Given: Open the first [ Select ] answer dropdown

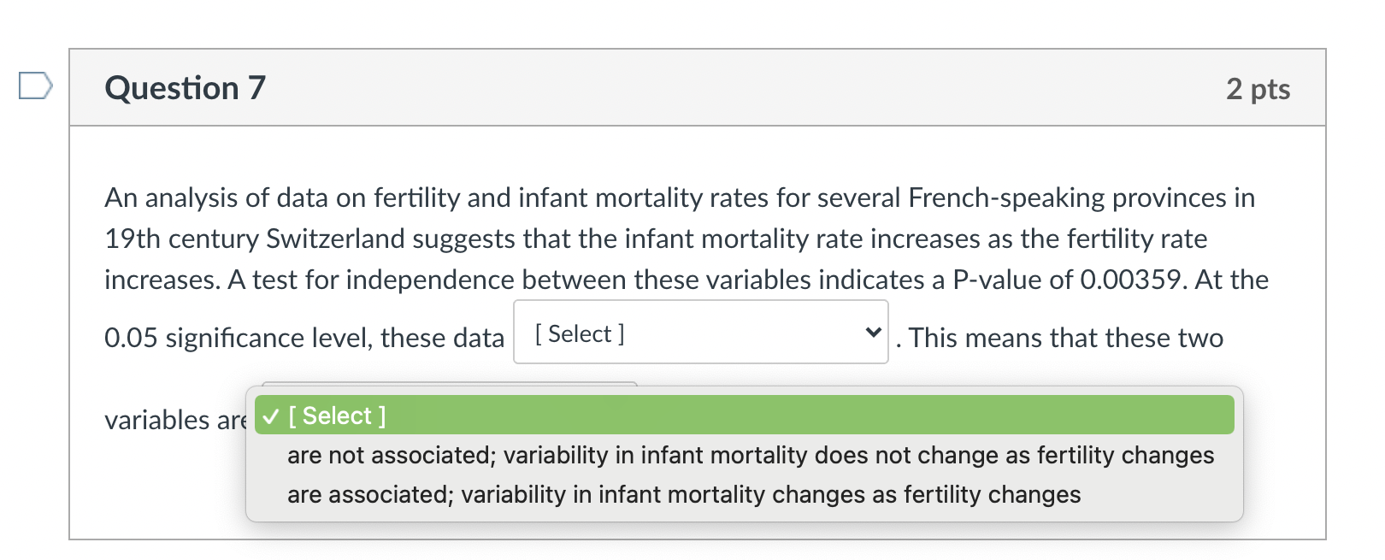Looking at the screenshot, I should click(x=701, y=333).
